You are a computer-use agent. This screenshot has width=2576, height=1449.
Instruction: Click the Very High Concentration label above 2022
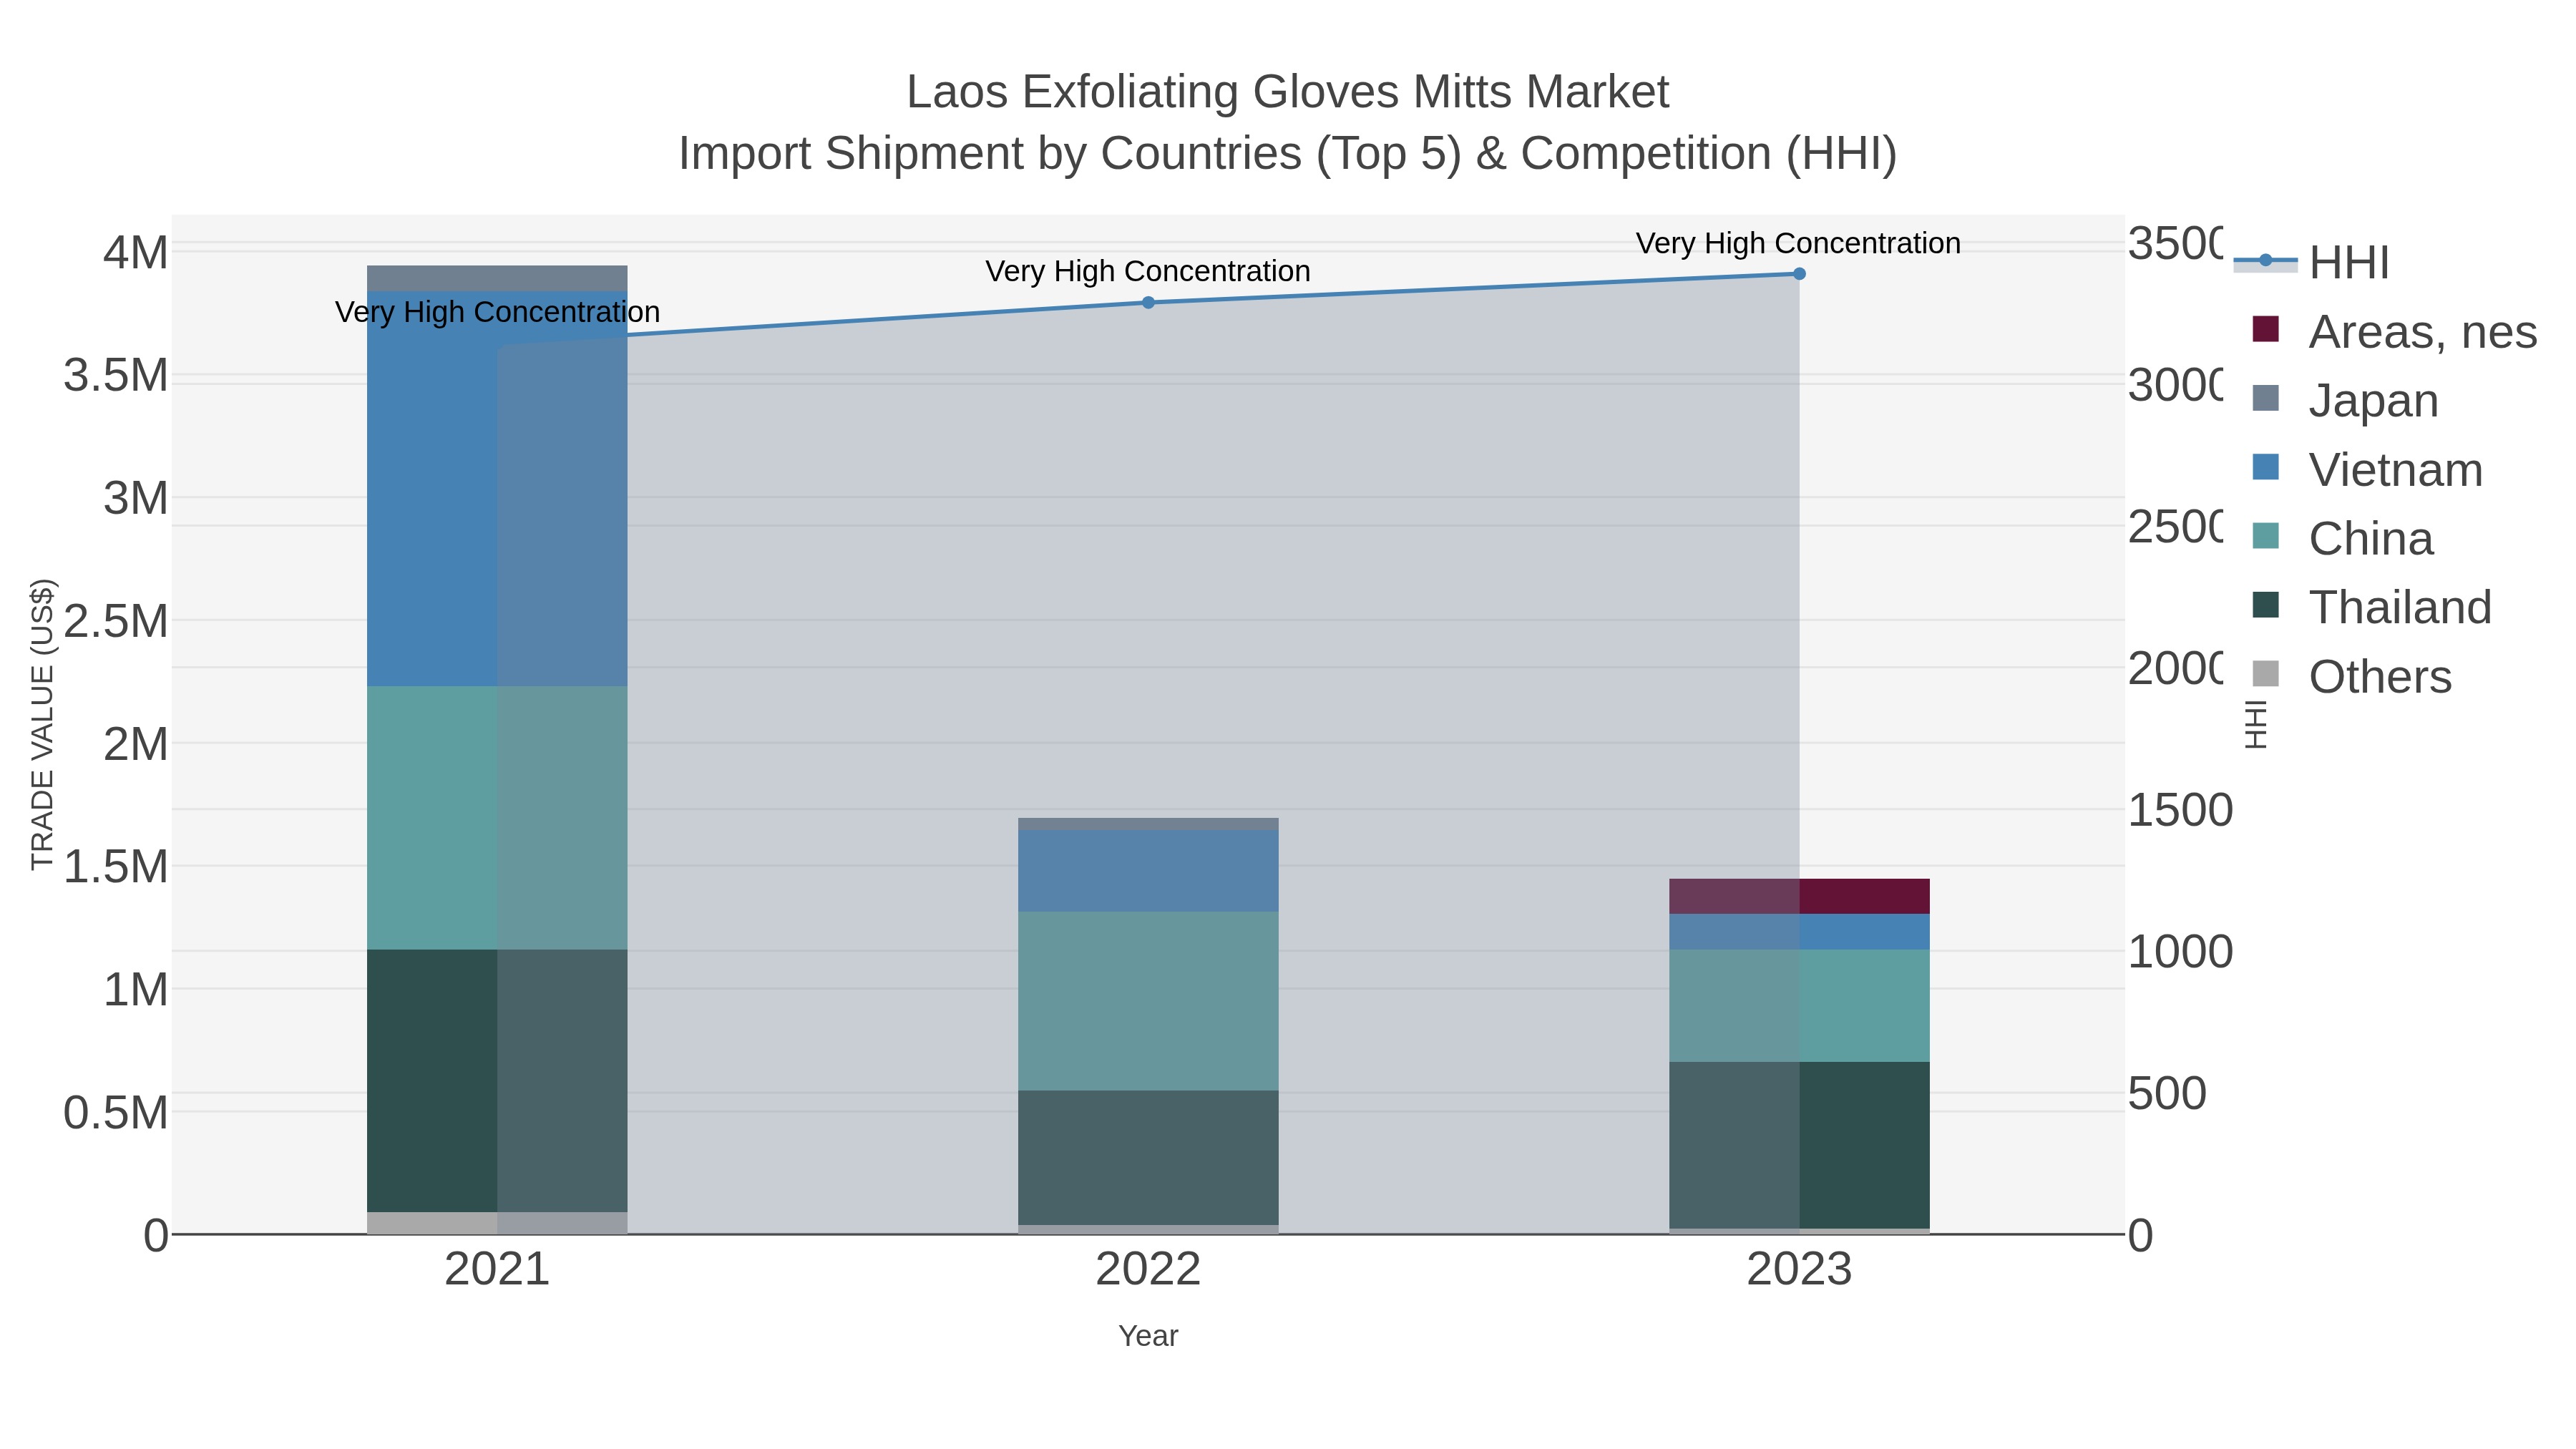(x=1148, y=271)
